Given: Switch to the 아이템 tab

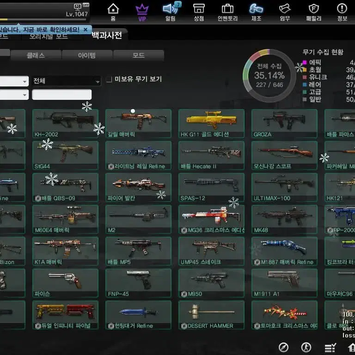Looking at the screenshot, I should (x=87, y=55).
